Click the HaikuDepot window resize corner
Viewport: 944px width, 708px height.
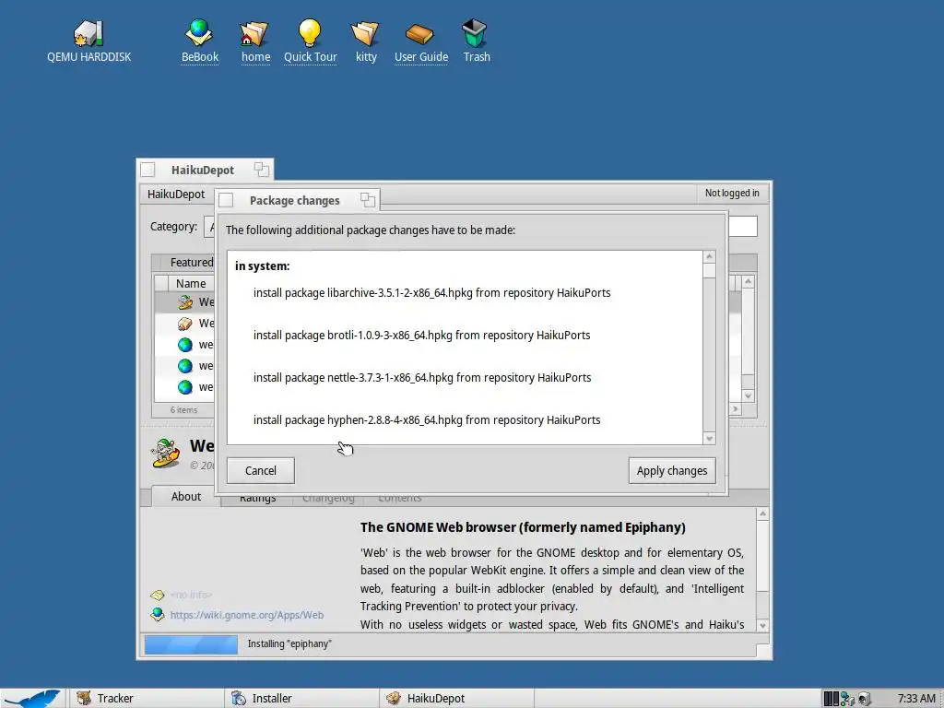[762, 652]
